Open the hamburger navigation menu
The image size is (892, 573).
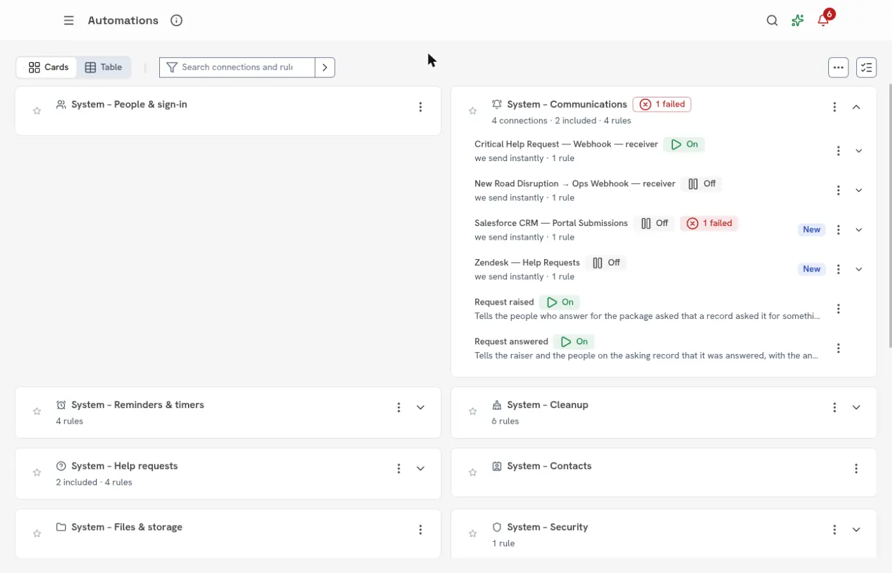(x=69, y=20)
